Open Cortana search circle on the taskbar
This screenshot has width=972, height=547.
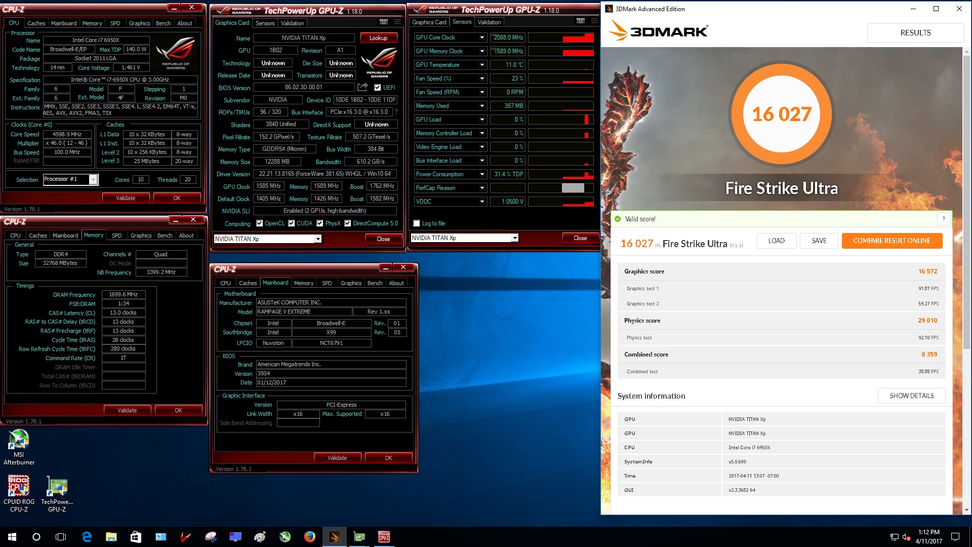pos(36,537)
